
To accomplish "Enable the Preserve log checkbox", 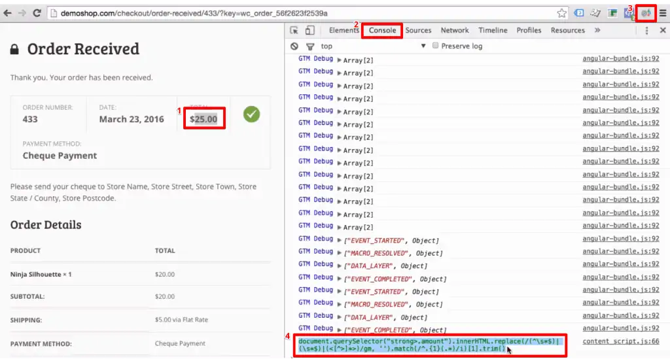I will click(x=435, y=46).
